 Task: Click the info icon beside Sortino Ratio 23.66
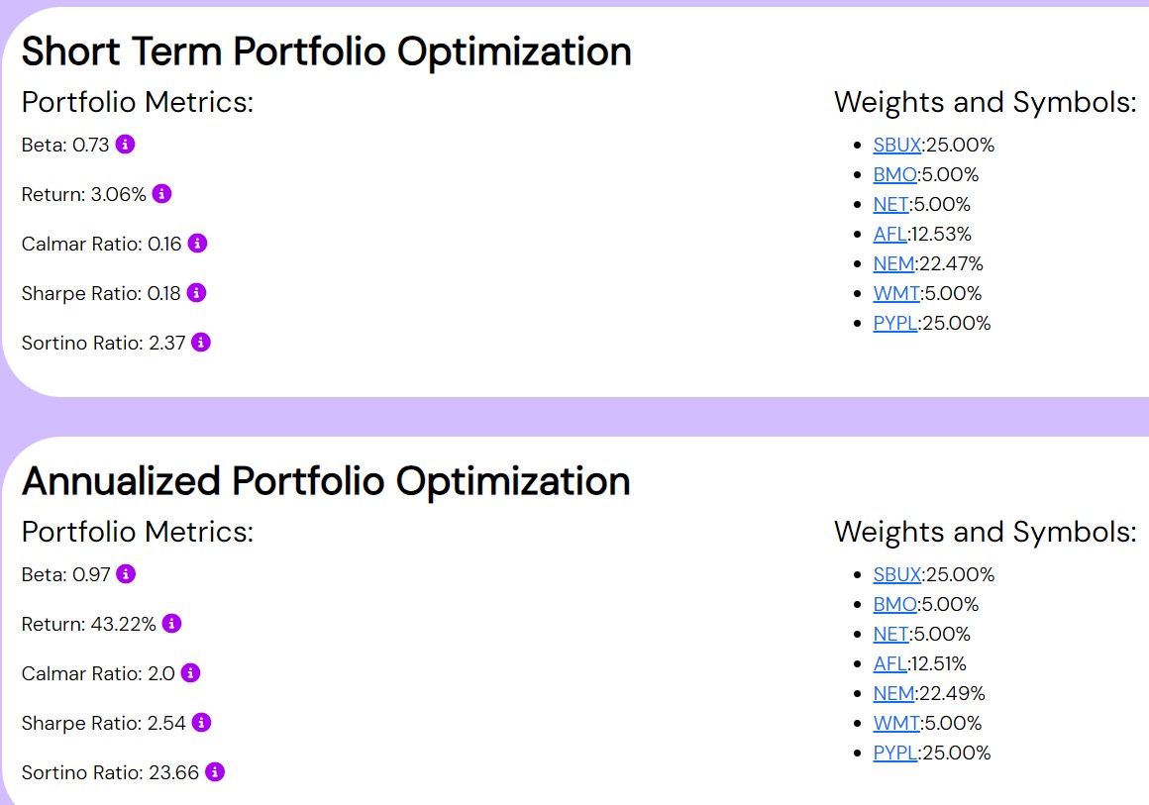215,772
